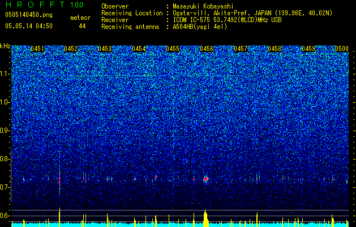The height and width of the screenshot is (227, 356).
Task: Click the 0.8 kHz axis label
Action: pyautogui.click(x=5, y=159)
